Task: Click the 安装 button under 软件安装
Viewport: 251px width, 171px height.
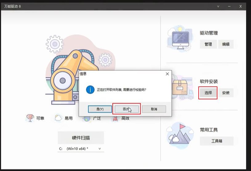Action: [226, 93]
